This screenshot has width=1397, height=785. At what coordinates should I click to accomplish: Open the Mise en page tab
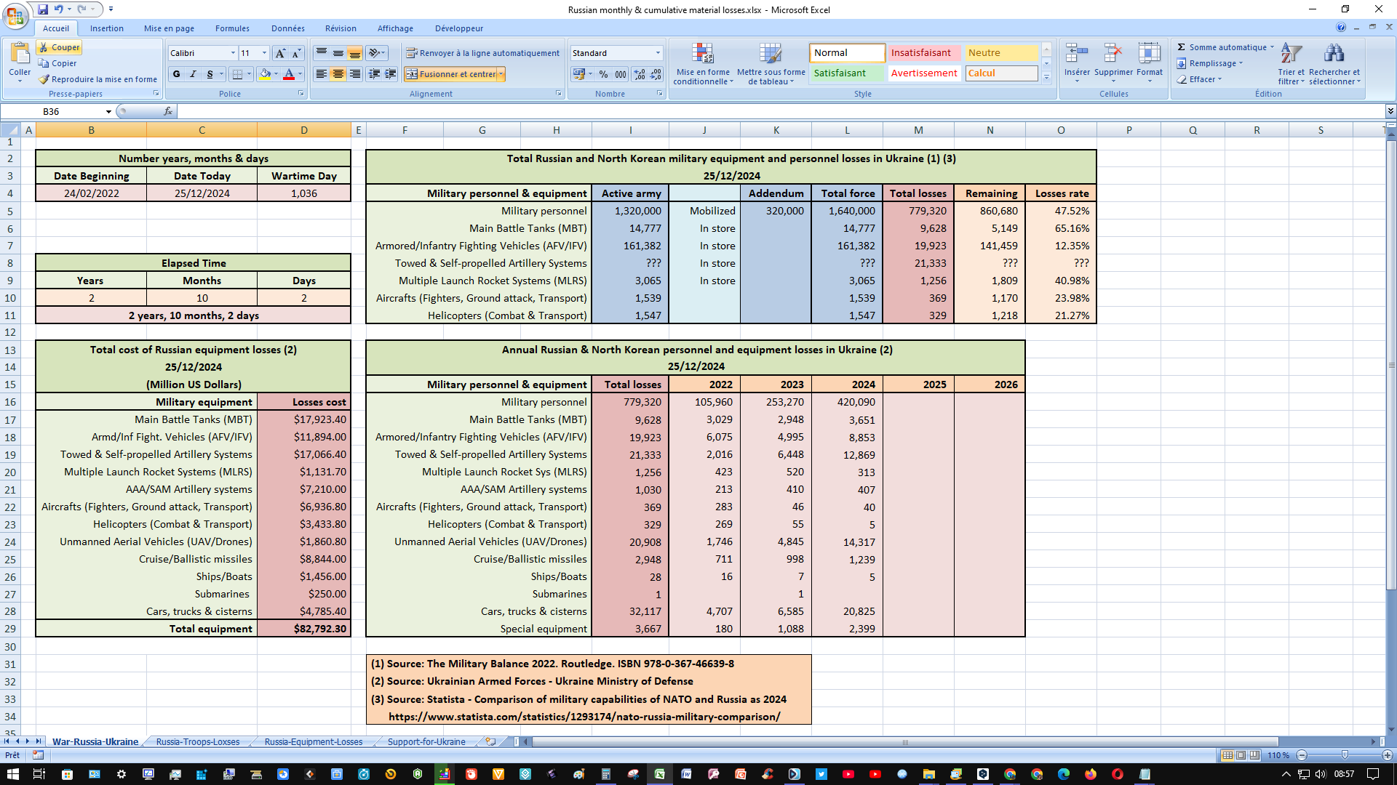[x=169, y=28]
